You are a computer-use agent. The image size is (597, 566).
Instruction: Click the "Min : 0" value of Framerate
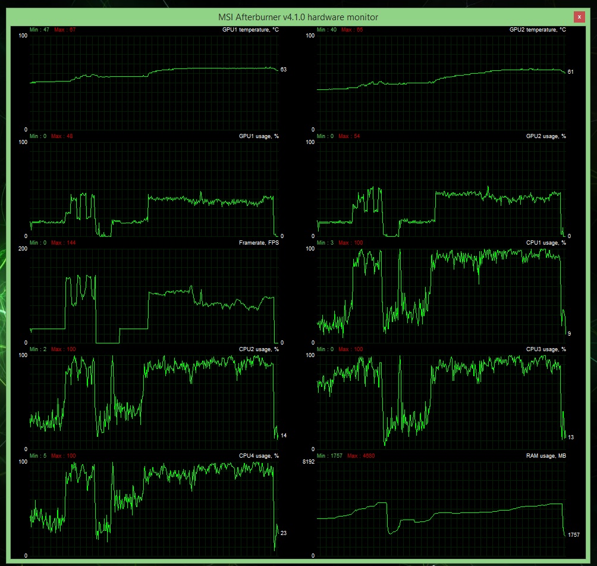pyautogui.click(x=38, y=243)
